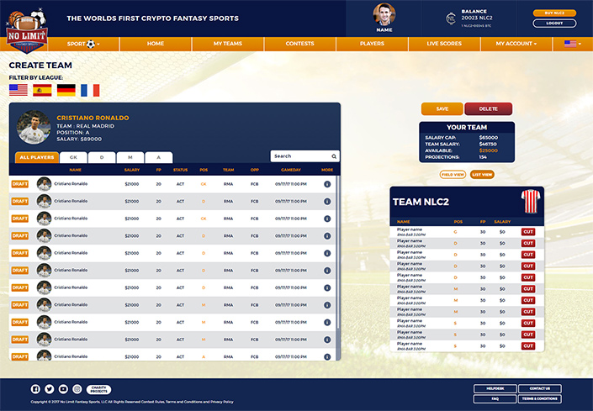The width and height of the screenshot is (593, 411).
Task: Switch to Field View
Action: [453, 174]
